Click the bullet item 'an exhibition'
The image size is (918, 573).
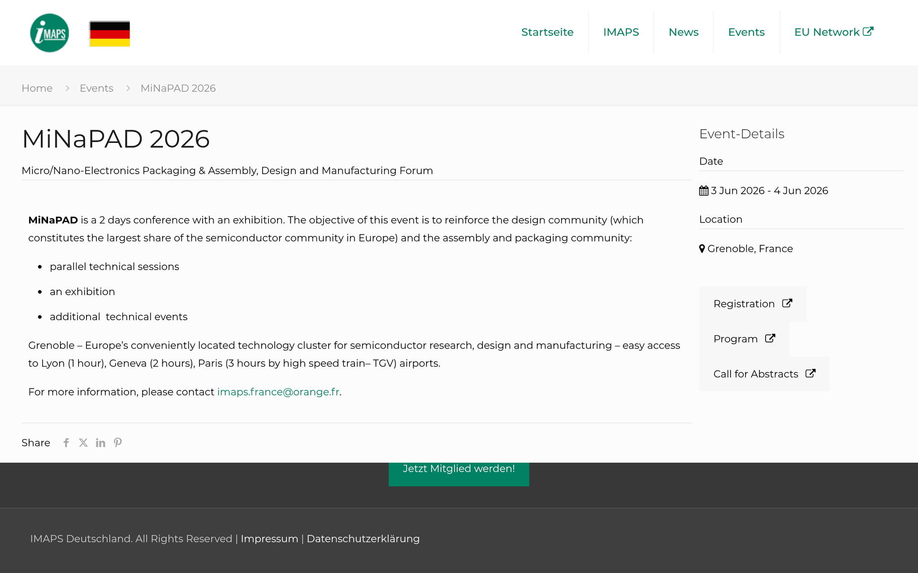coord(82,292)
